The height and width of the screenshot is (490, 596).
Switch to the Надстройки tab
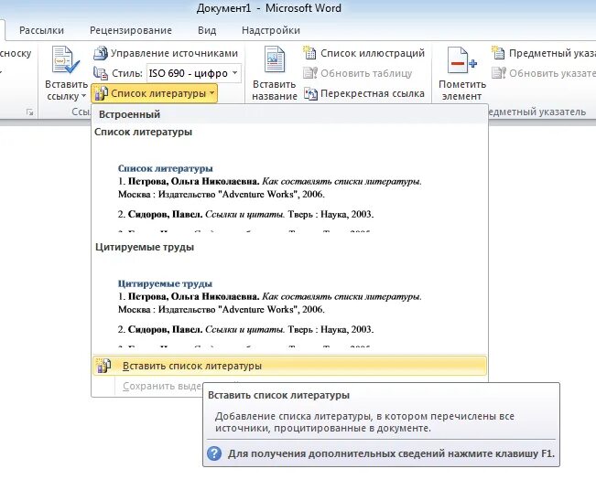pyautogui.click(x=271, y=30)
